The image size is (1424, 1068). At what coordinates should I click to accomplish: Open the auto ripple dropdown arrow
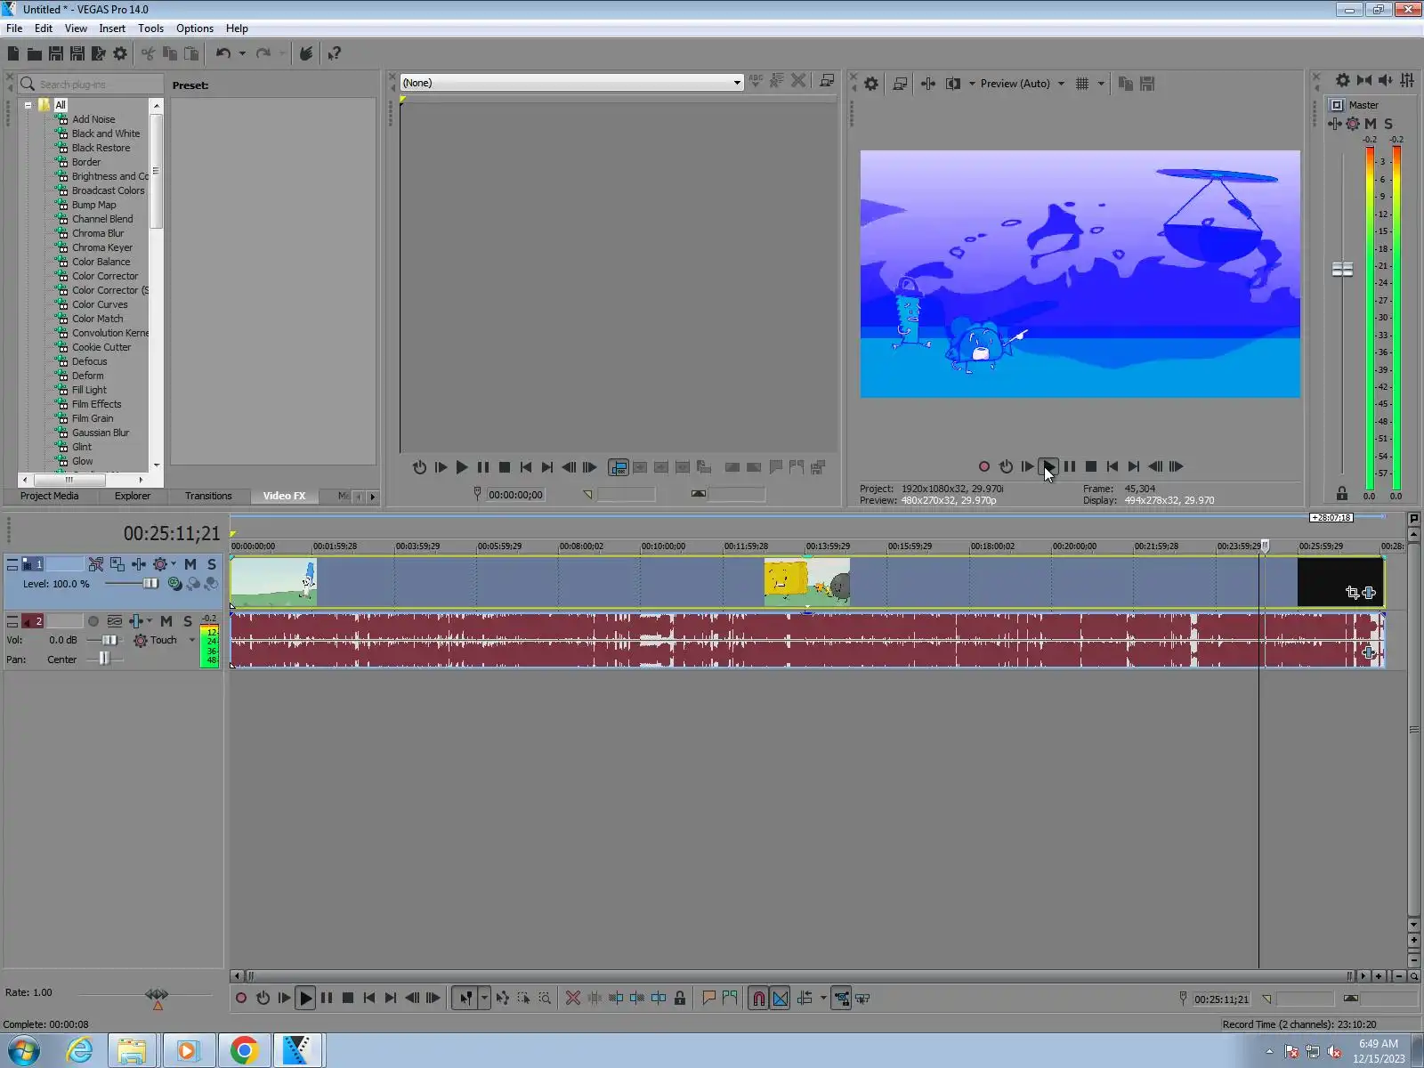click(x=823, y=999)
